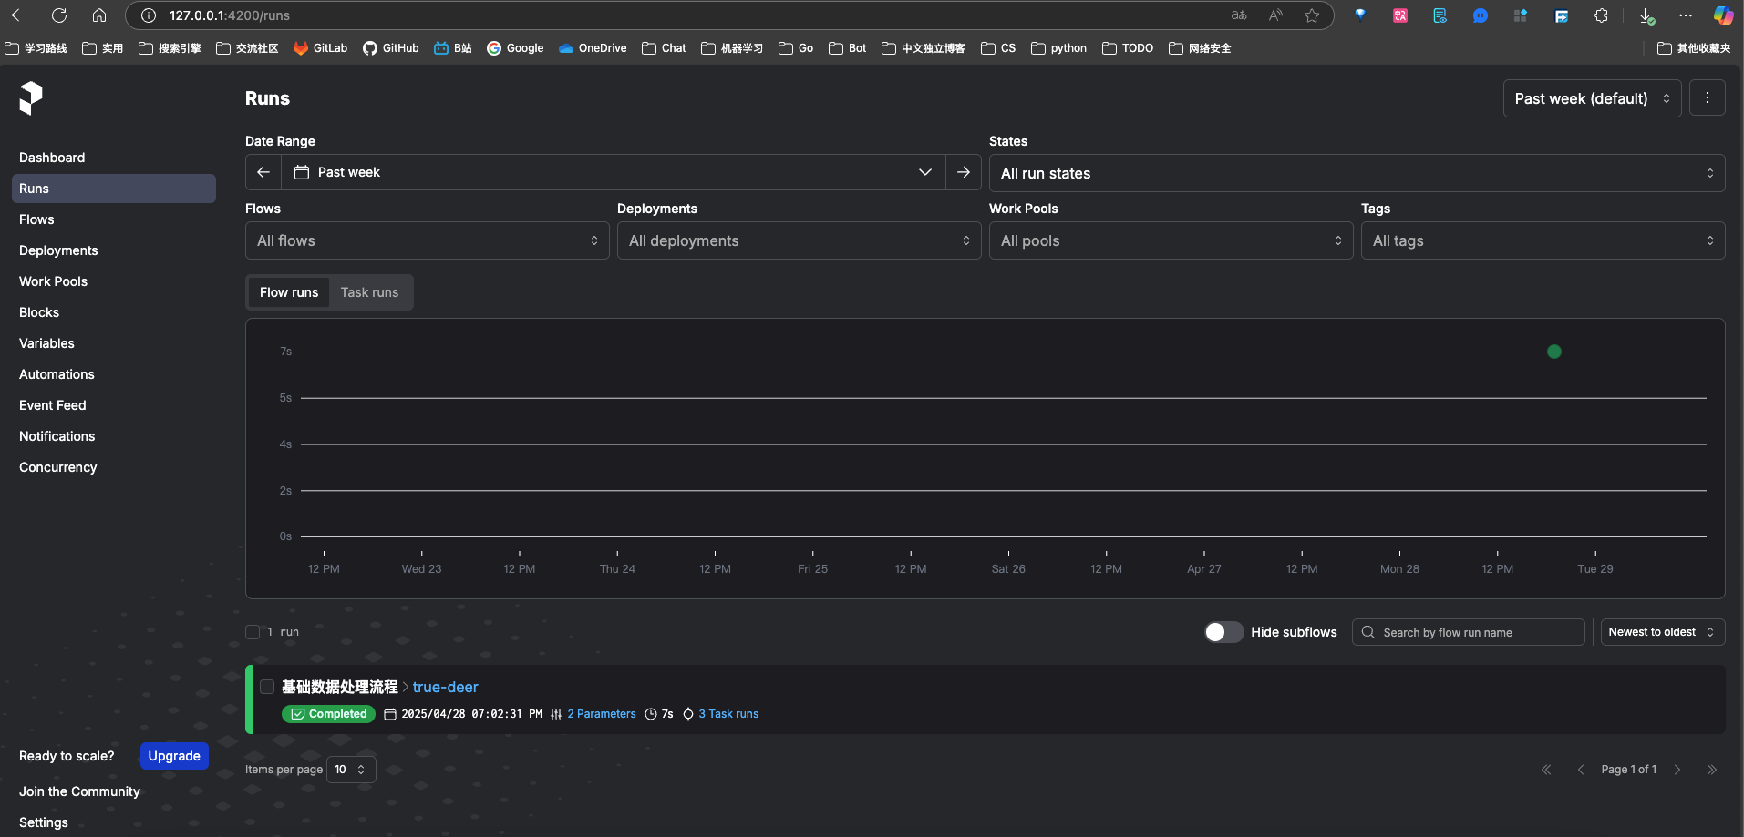The width and height of the screenshot is (1744, 837).
Task: Open Concurrency in sidebar
Action: (114, 467)
